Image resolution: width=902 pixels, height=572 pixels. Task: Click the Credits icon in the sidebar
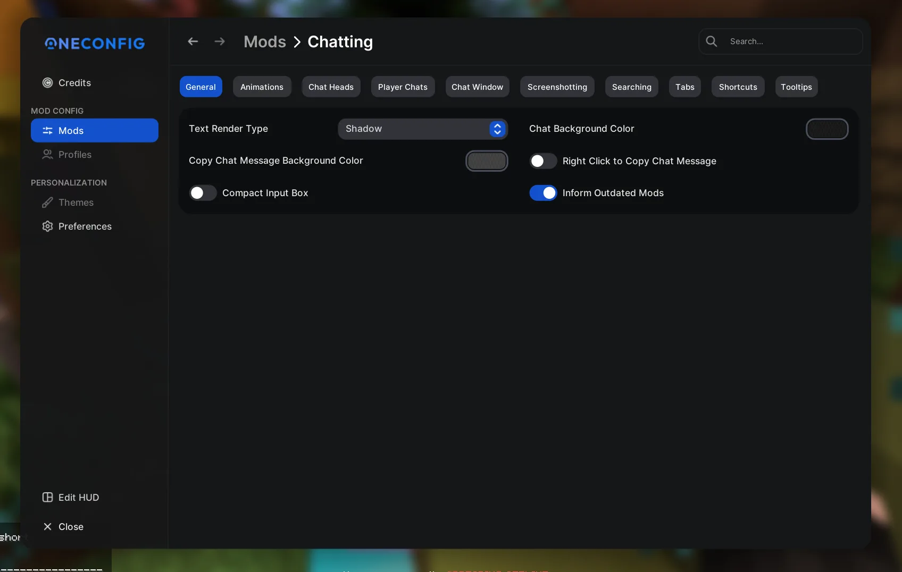click(47, 82)
